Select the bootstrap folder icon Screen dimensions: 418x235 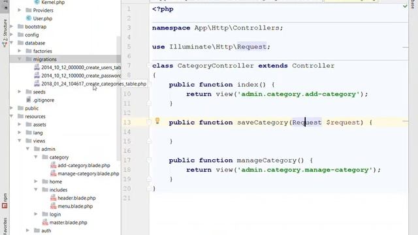[20, 26]
